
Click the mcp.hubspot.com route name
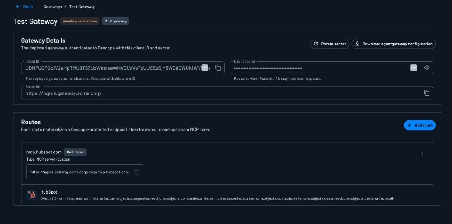click(x=44, y=152)
